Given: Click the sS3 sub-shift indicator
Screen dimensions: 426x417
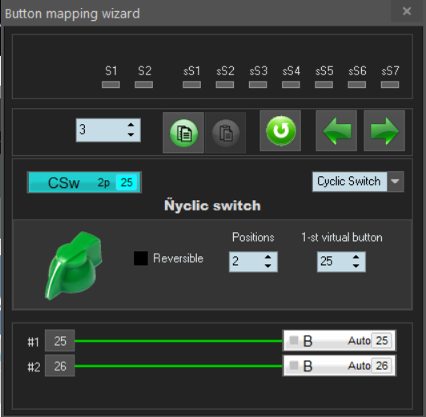Looking at the screenshot, I should tap(258, 85).
